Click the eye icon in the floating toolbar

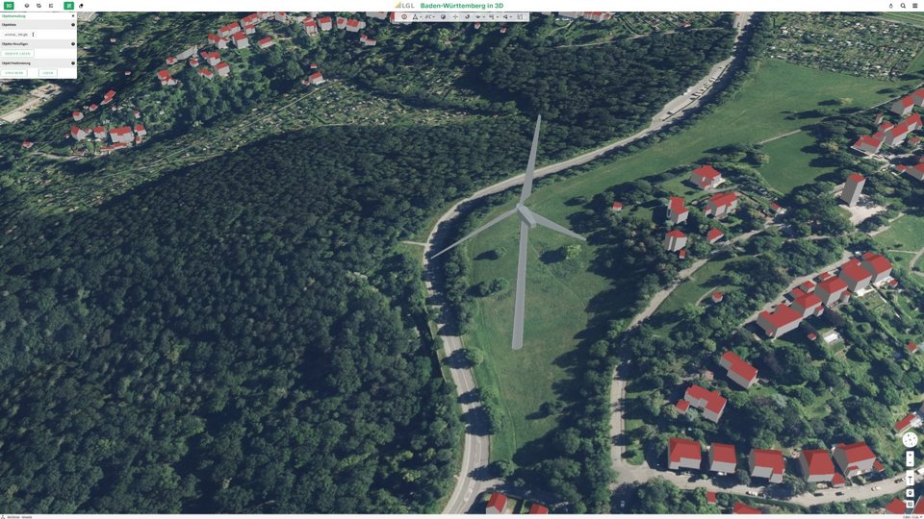pyautogui.click(x=404, y=17)
